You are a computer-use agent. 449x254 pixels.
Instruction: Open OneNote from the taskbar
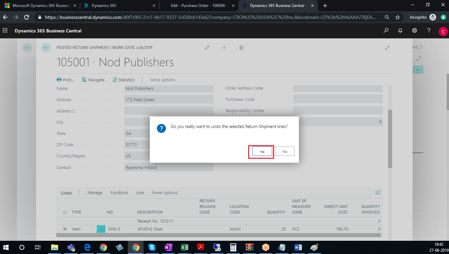point(168,247)
